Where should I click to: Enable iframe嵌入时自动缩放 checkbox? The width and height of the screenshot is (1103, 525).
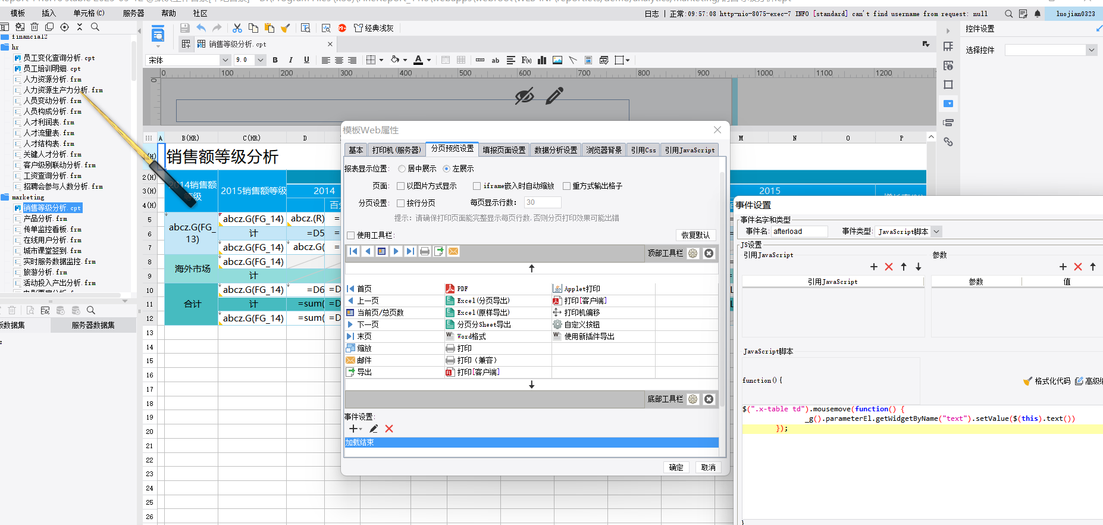click(x=477, y=186)
